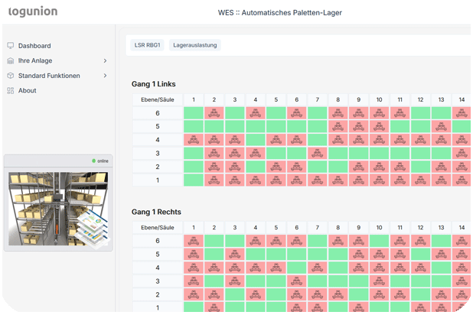
Task: Expand the Standard Funktionen submenu chevron
Action: point(105,76)
